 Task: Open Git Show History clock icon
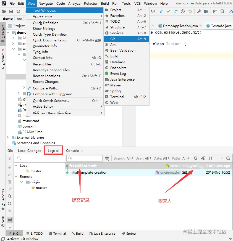pyautogui.click(x=183, y=11)
